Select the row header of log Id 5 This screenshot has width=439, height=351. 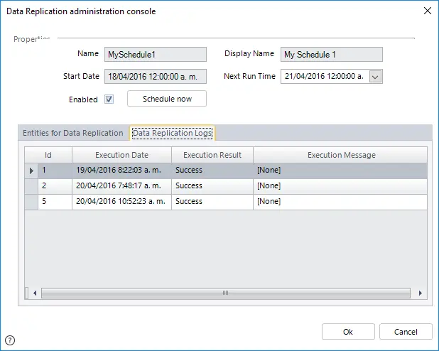click(31, 202)
